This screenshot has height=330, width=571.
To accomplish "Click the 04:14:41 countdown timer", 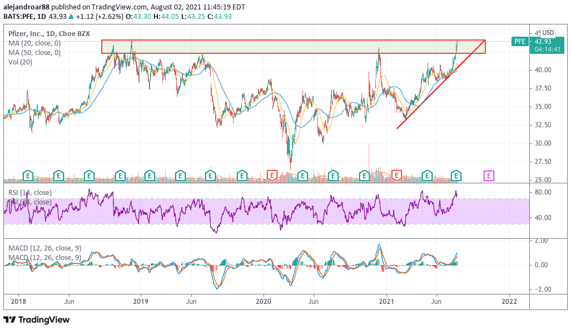I will [548, 49].
